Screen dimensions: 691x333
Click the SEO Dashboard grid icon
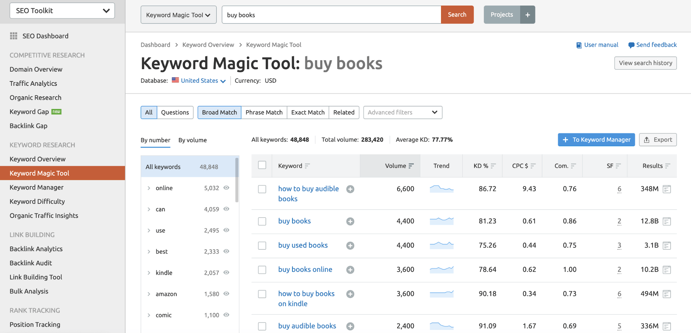(x=13, y=36)
